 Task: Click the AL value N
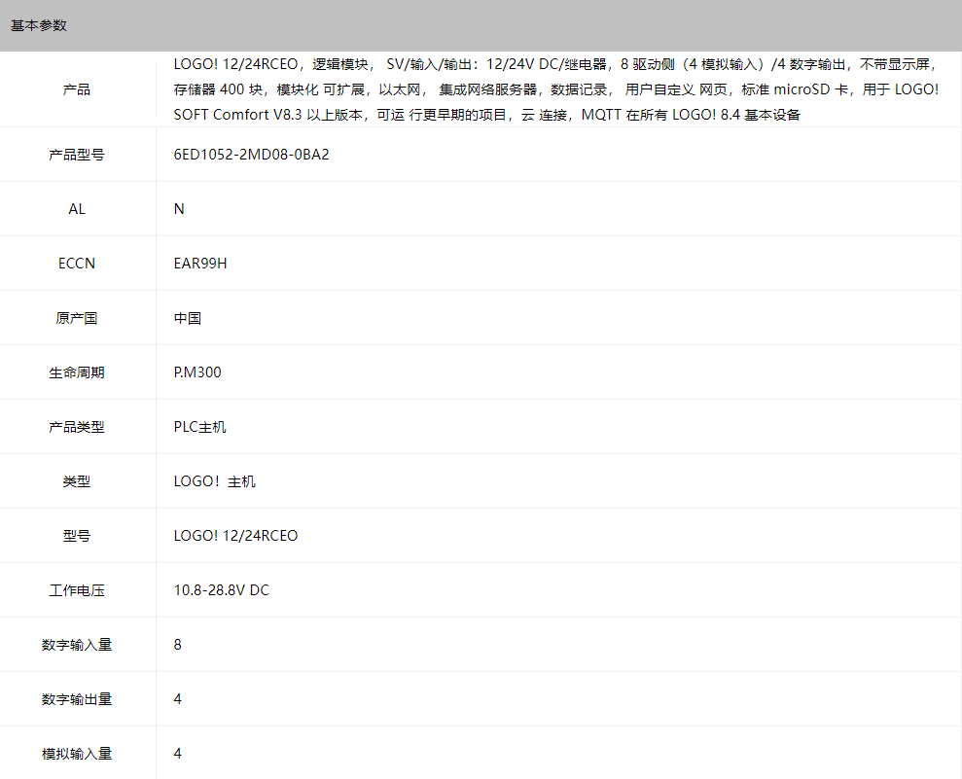coord(179,209)
